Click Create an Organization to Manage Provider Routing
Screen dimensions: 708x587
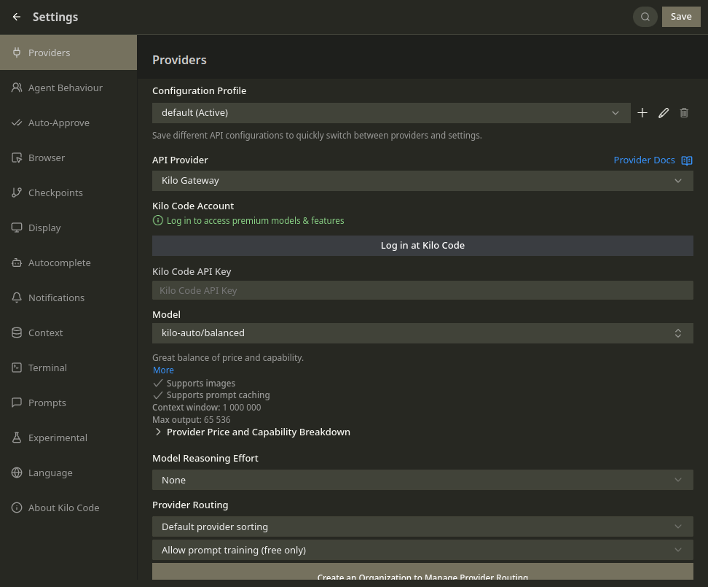[x=422, y=572]
